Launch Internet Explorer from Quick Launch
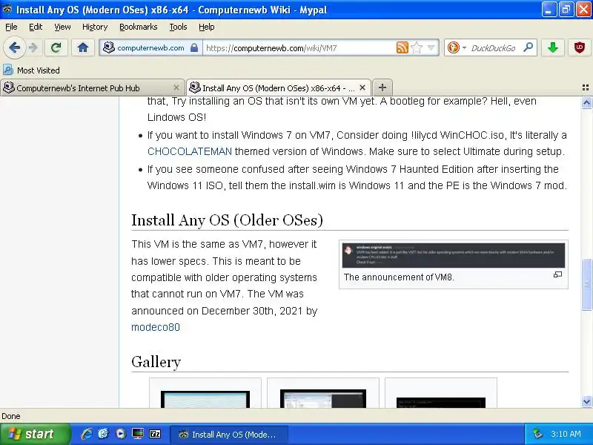The width and height of the screenshot is (593, 445). (87, 434)
